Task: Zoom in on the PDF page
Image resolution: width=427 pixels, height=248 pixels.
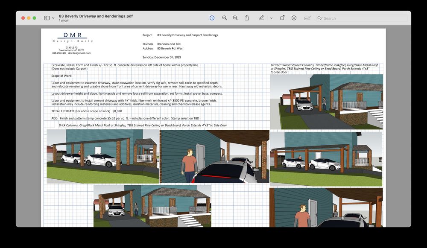Action: tap(235, 18)
